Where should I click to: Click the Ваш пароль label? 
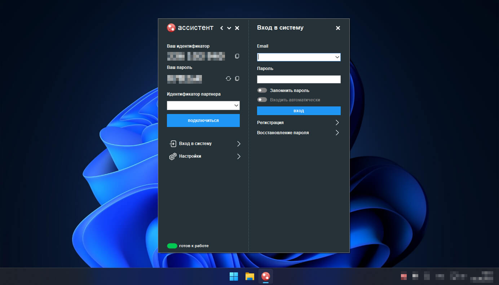coord(180,67)
